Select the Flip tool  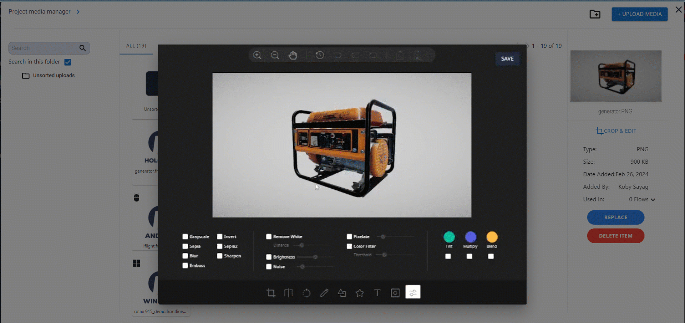coord(289,293)
